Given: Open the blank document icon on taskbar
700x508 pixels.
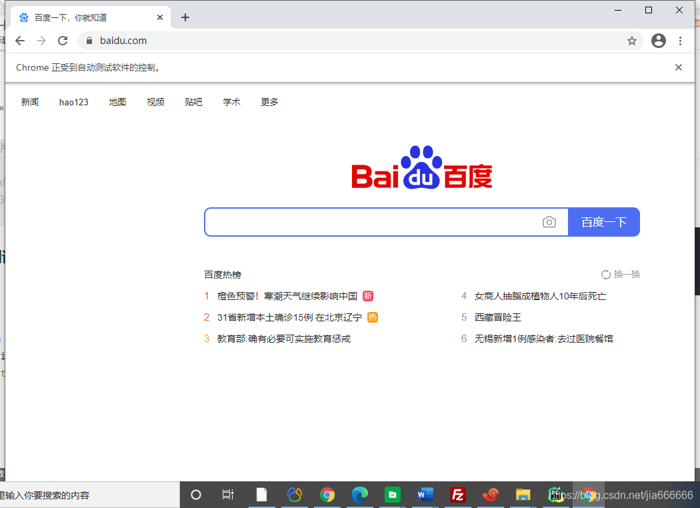Looking at the screenshot, I should [261, 495].
